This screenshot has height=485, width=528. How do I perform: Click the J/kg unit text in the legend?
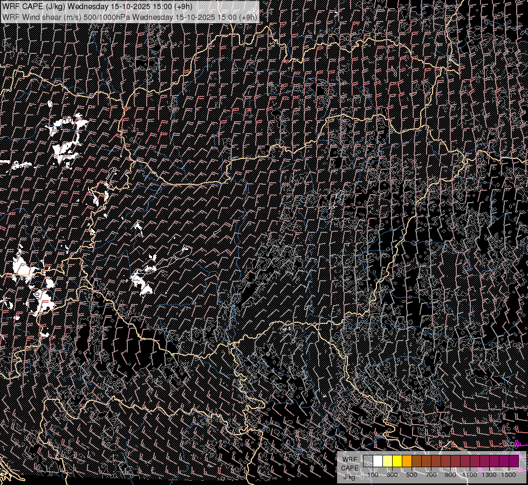(x=349, y=476)
